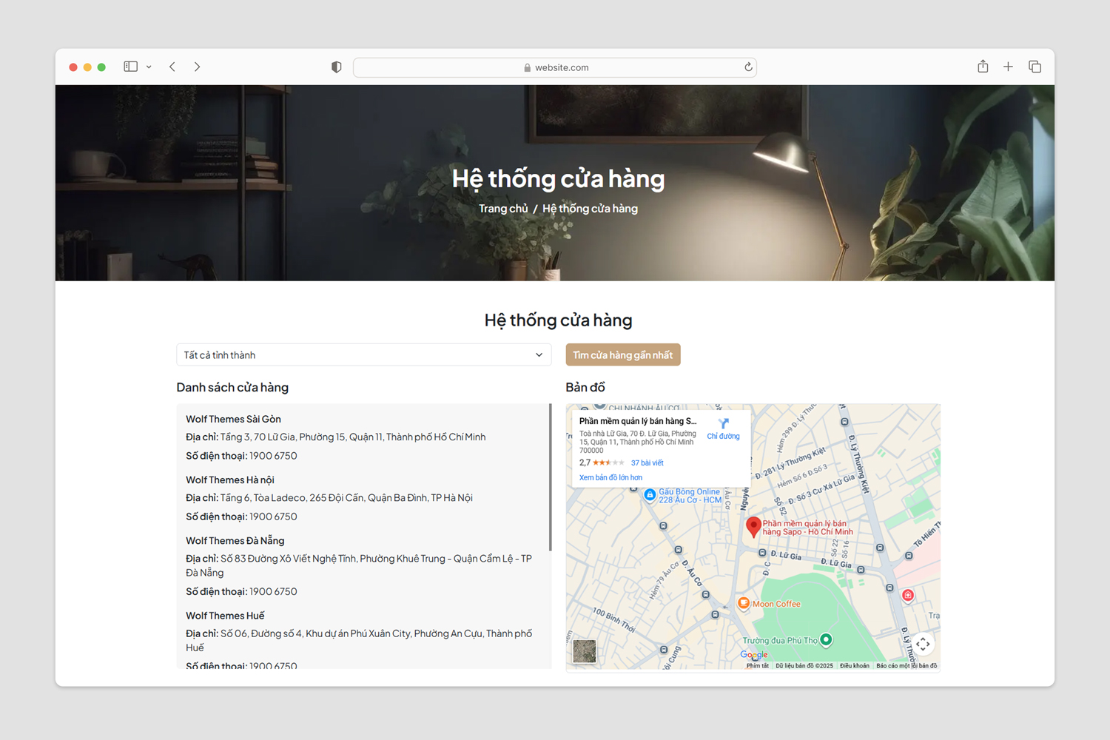The height and width of the screenshot is (740, 1110).
Task: Open fullscreen map view with the expand icon
Action: point(923,643)
